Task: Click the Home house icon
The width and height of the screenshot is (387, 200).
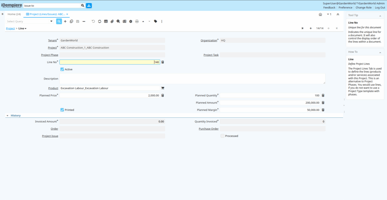Action: click(x=320, y=14)
